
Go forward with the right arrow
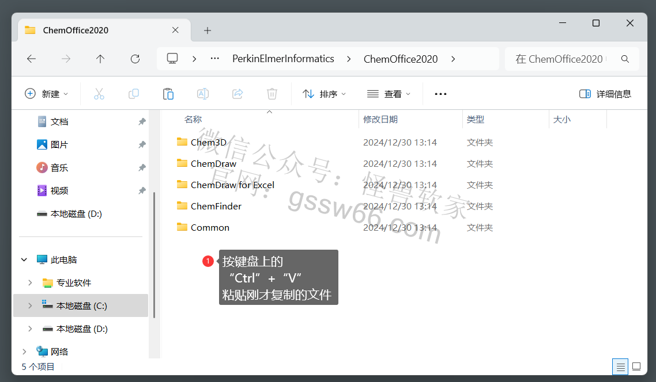click(66, 59)
